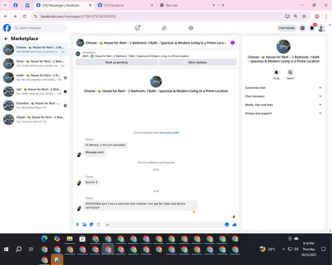332x265 pixels.
Task: Open the notifications bell in Facebook header
Action: tap(311, 28)
